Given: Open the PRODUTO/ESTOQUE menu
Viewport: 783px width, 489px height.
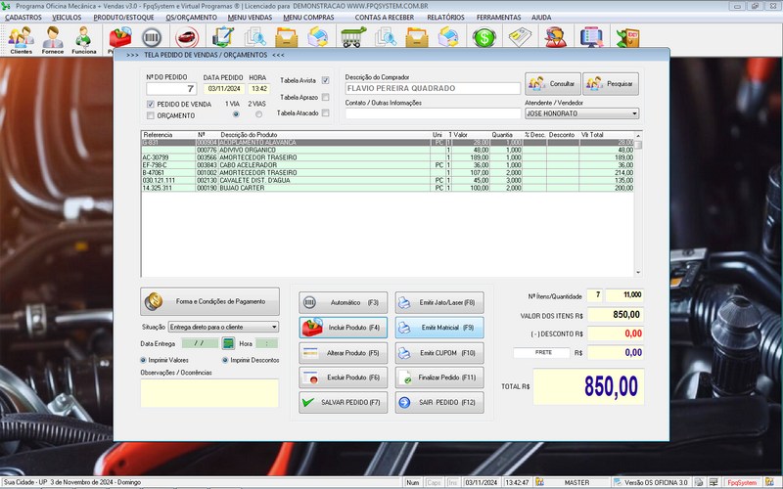Looking at the screenshot, I should click(124, 18).
